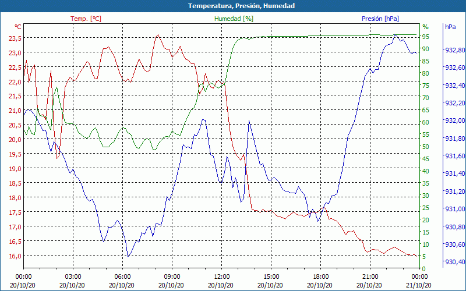Click the 20 humidity axis value
The height and width of the screenshot is (291, 466).
tap(426, 220)
